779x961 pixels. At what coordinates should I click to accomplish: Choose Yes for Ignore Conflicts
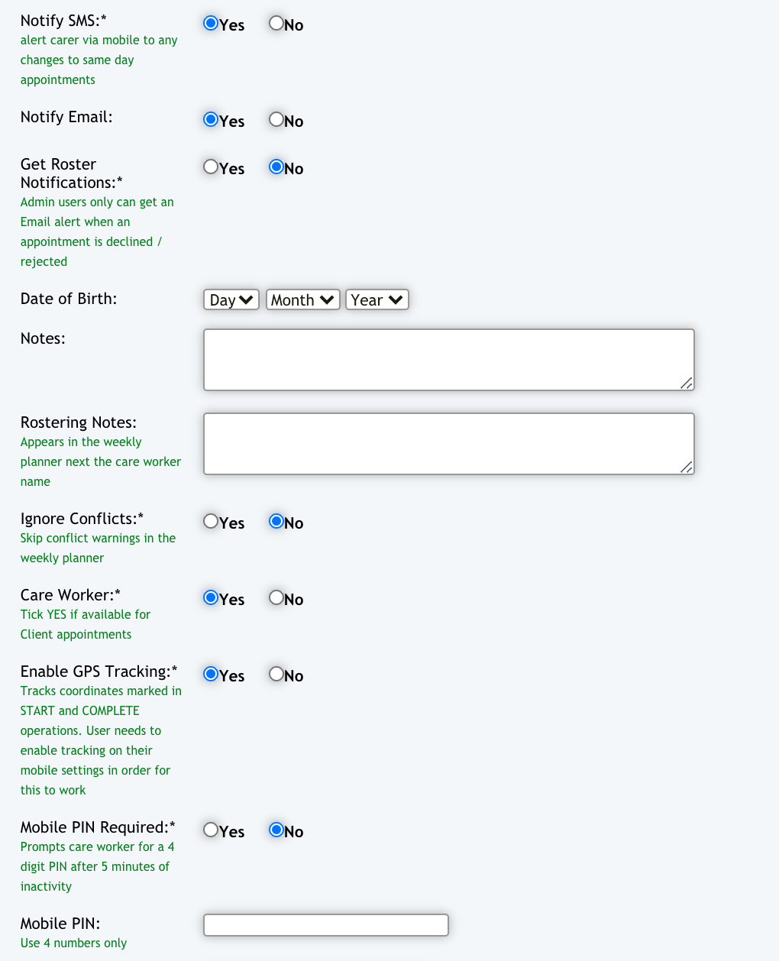pyautogui.click(x=211, y=522)
